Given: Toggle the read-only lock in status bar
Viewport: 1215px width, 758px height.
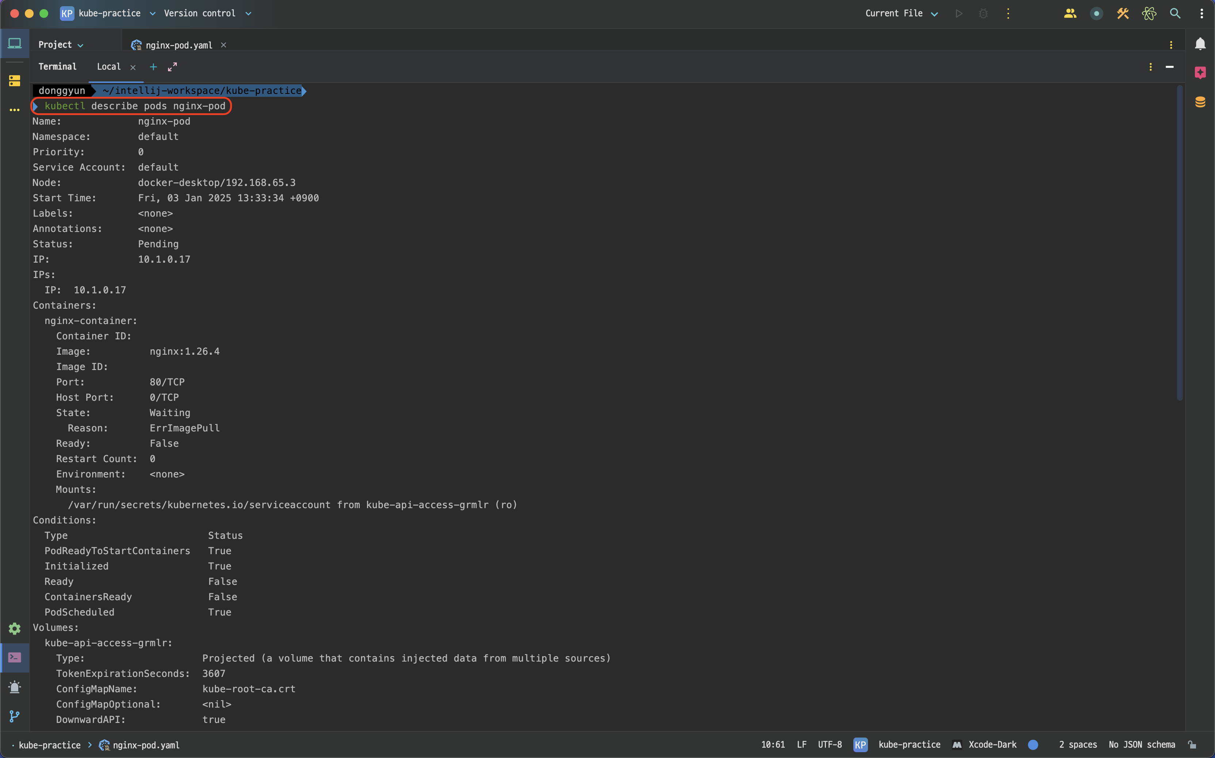Looking at the screenshot, I should tap(1192, 745).
